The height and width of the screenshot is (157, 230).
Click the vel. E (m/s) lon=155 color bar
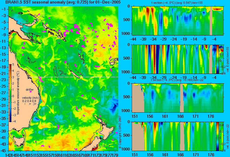218,59
